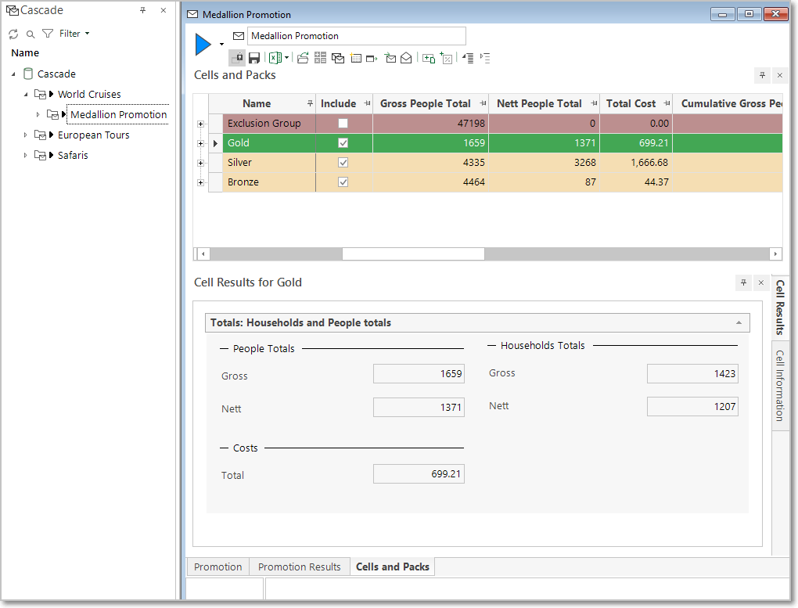Click the lock toggle icon in toolbar
The width and height of the screenshot is (798, 608).
236,58
